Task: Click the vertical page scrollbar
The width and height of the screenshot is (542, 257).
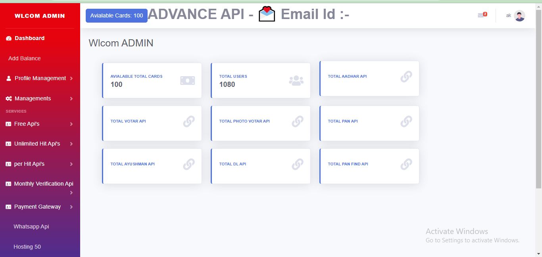Action: (538, 99)
